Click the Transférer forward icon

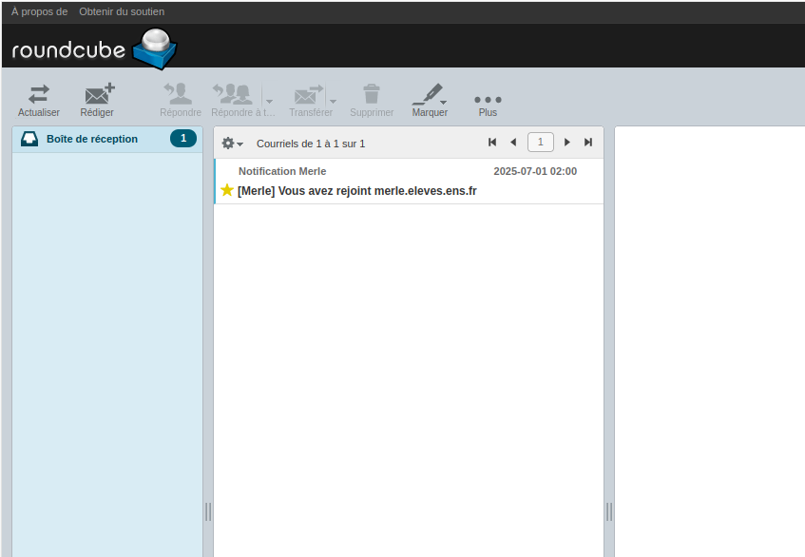[309, 95]
